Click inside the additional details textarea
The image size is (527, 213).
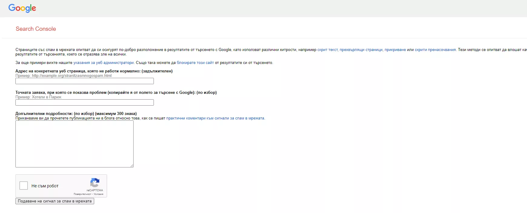75,144
